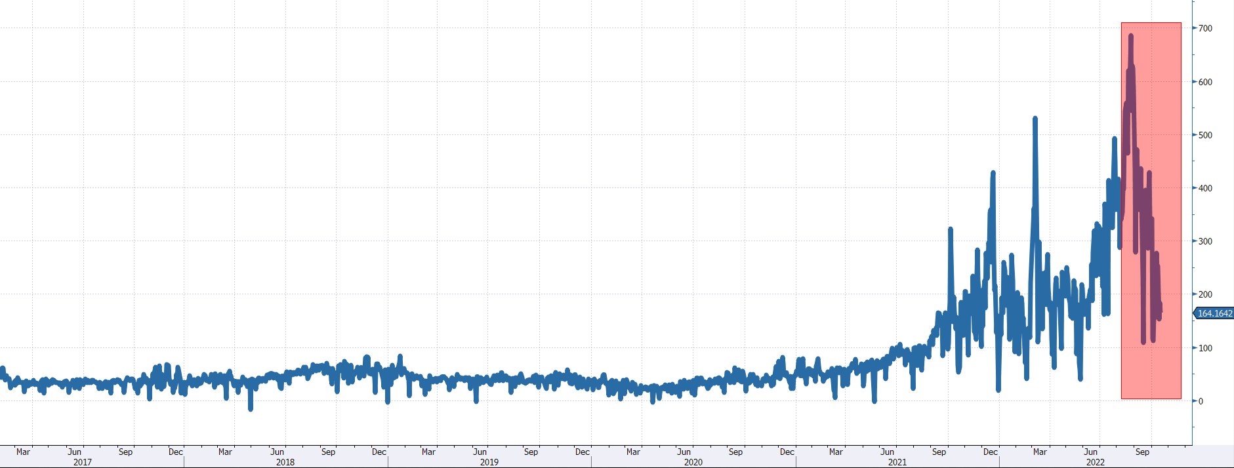1234x468 pixels.
Task: Select the 2020 year label on timeline
Action: point(693,462)
